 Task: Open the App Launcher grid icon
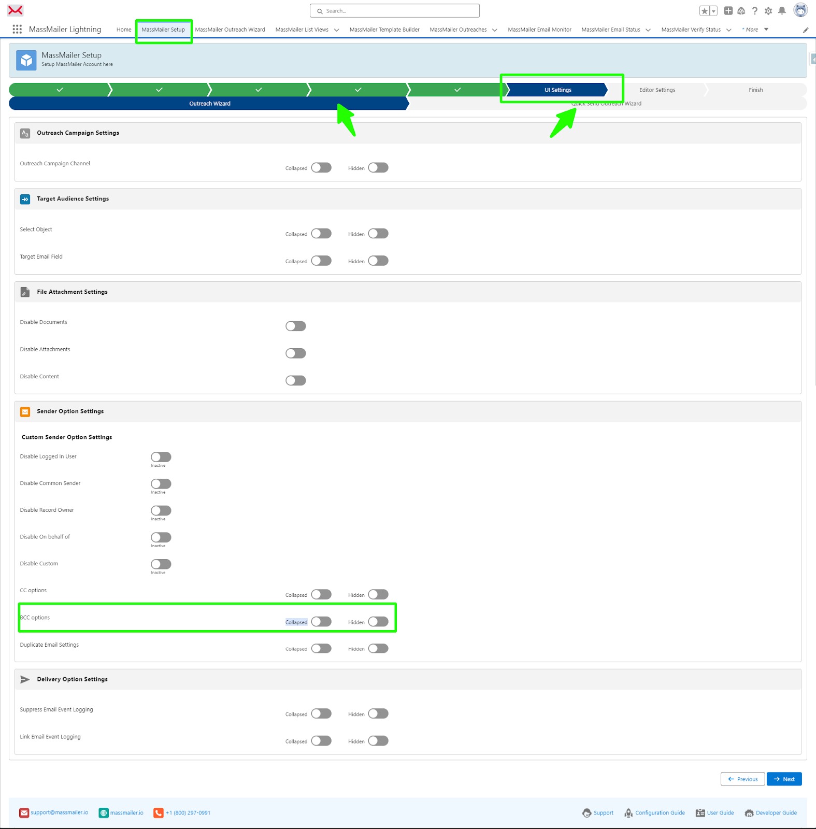pyautogui.click(x=17, y=30)
